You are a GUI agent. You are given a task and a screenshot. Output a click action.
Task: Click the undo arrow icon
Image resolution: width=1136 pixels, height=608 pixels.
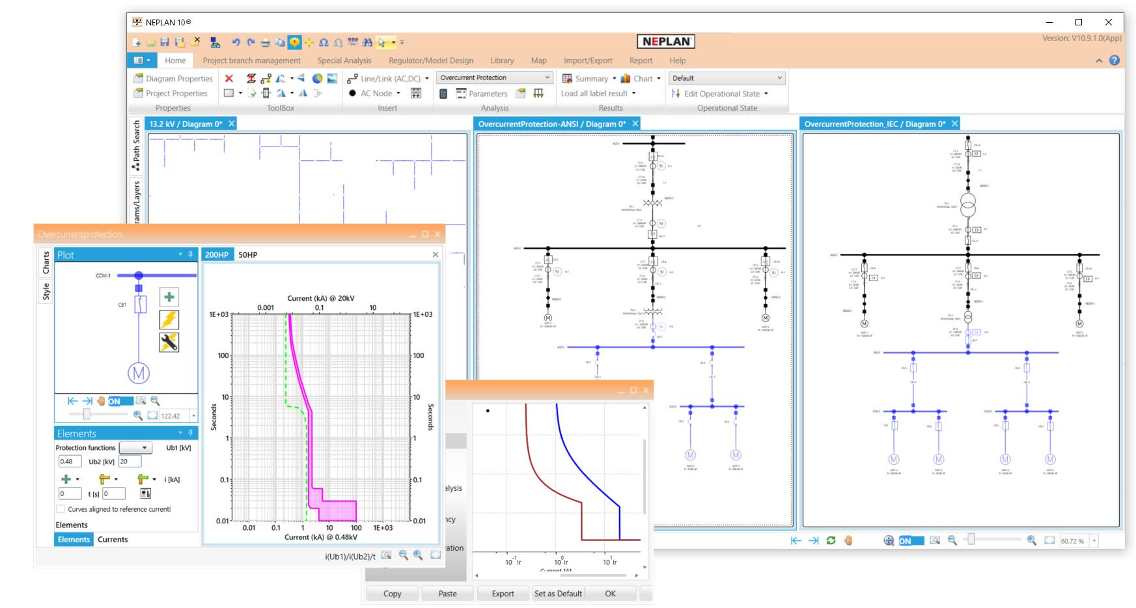pyautogui.click(x=236, y=42)
